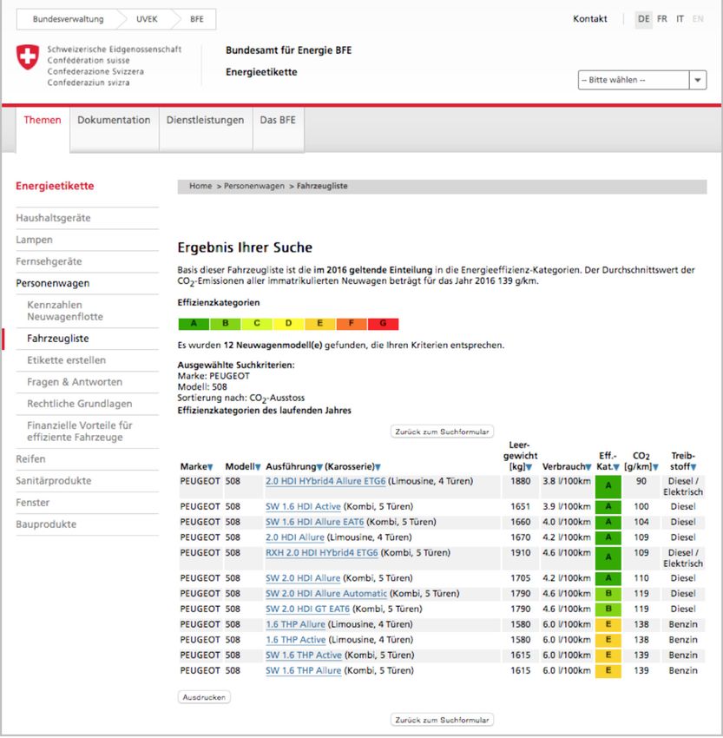
Task: Select the Das BFE tab
Action: [278, 120]
